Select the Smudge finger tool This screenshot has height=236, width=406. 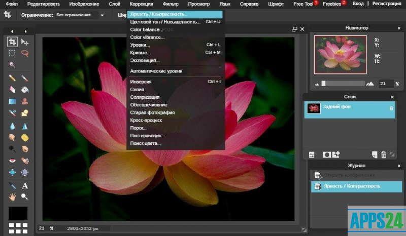[x=12, y=138]
